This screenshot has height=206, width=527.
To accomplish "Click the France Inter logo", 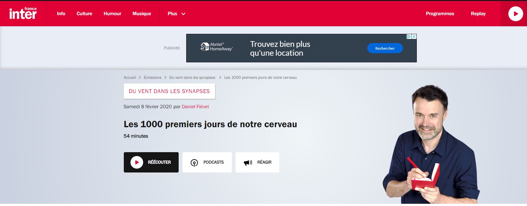I will (x=23, y=14).
